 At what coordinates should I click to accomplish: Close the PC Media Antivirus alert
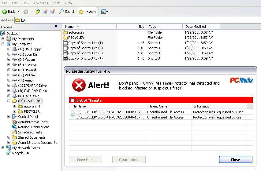tap(236, 159)
